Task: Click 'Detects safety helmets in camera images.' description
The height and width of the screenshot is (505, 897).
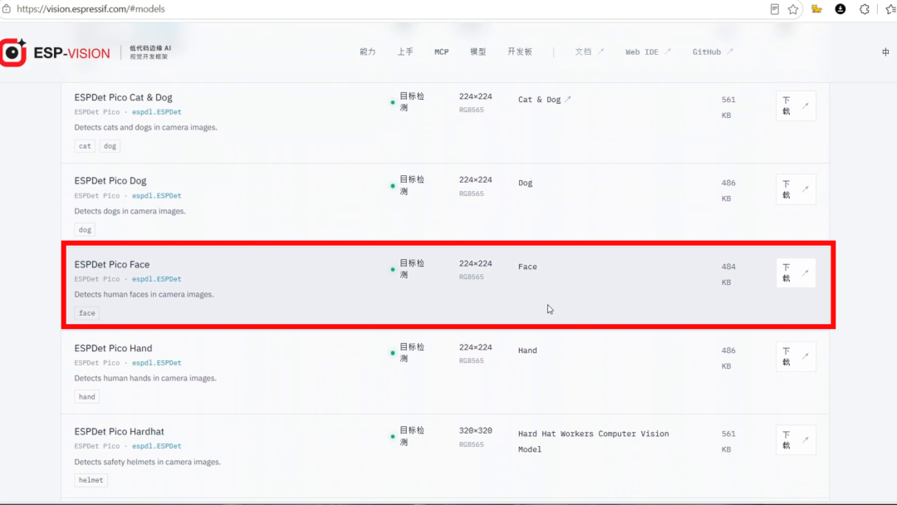Action: point(148,462)
